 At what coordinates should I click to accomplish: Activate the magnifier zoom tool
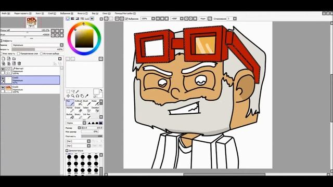click(73, 96)
